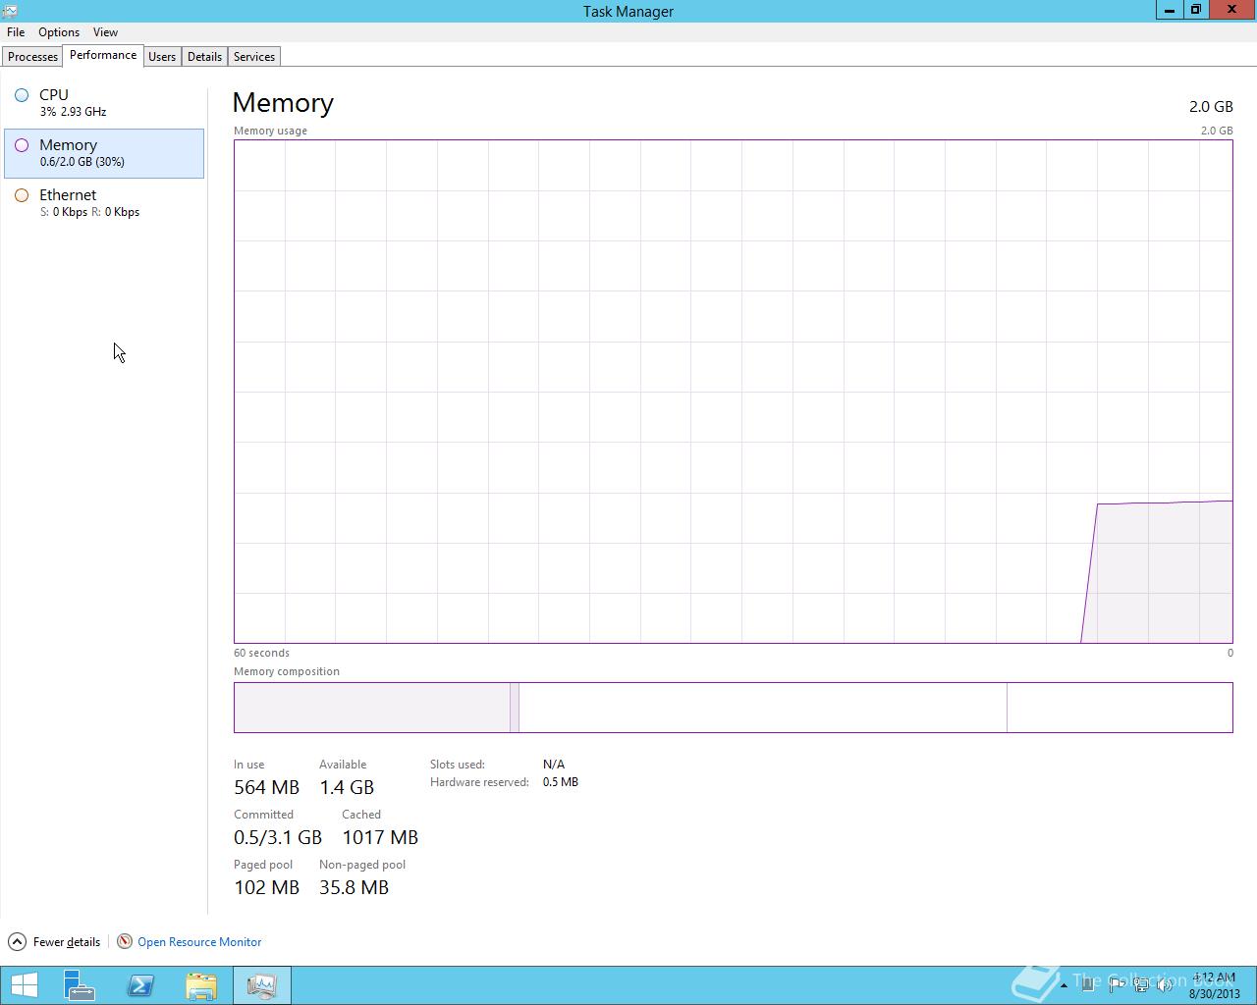This screenshot has height=1005, width=1257.
Task: Click the Memory composition bar
Action: 733,708
